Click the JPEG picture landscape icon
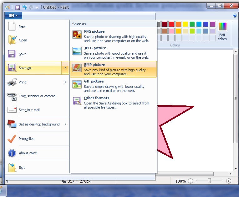239x197 pixels. pos(77,51)
